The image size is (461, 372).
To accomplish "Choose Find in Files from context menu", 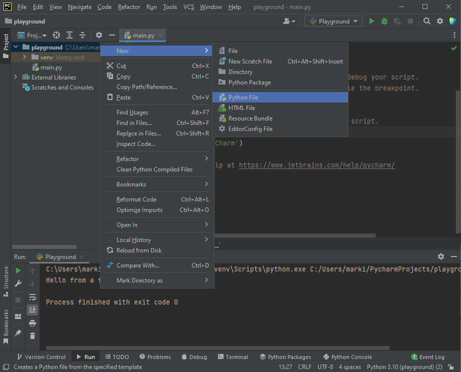I will [134, 123].
